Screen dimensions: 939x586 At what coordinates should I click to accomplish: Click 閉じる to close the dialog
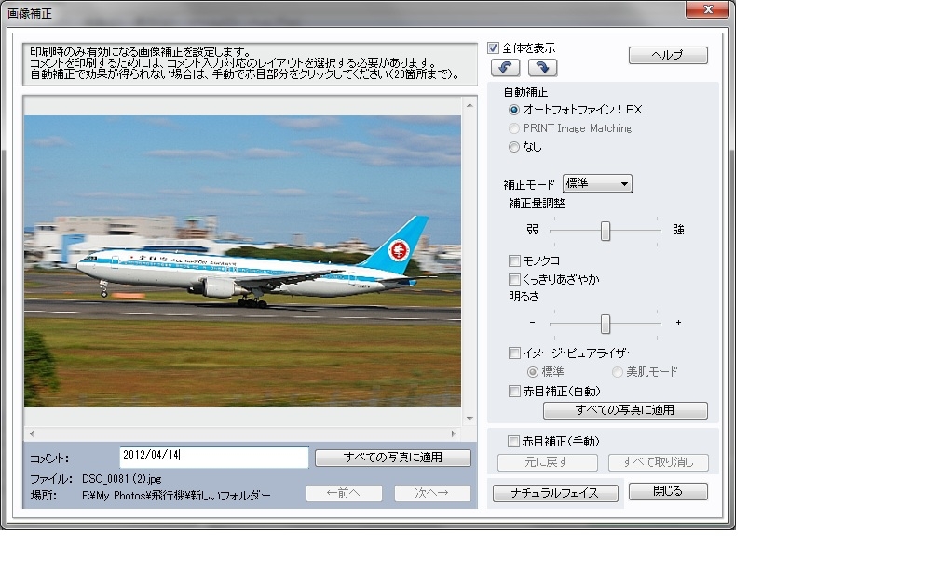[668, 491]
